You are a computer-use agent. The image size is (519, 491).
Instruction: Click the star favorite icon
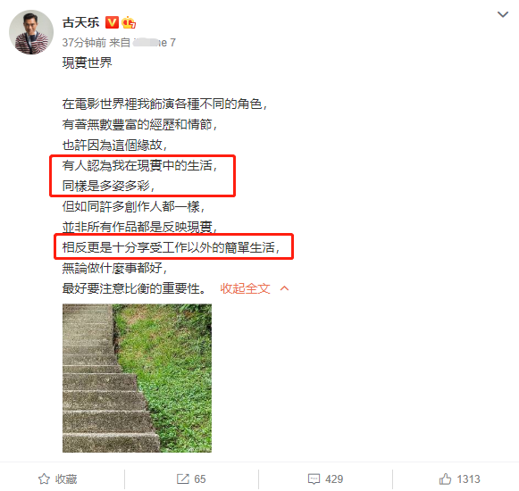click(x=44, y=479)
